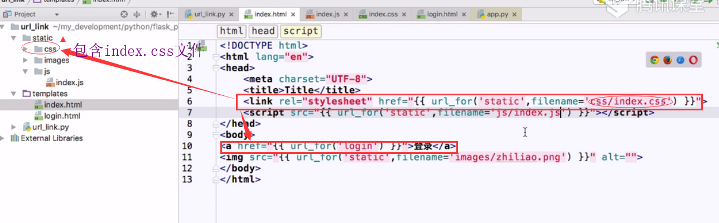Fold the html tag on line 2

pyautogui.click(x=215, y=57)
